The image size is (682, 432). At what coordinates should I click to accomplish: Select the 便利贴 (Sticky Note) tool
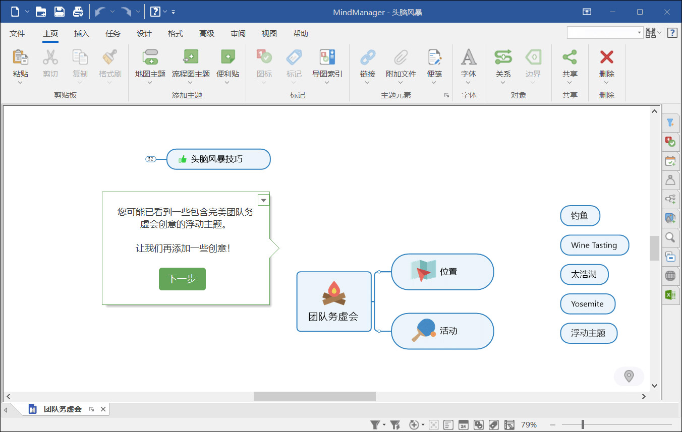coord(227,66)
